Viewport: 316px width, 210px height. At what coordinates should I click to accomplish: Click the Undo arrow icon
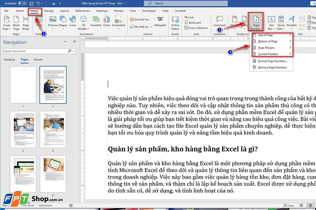click(38, 3)
